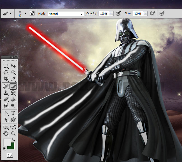Screen dimensions: 182x162
Task: Select the Zoom tool
Action: tap(13, 134)
